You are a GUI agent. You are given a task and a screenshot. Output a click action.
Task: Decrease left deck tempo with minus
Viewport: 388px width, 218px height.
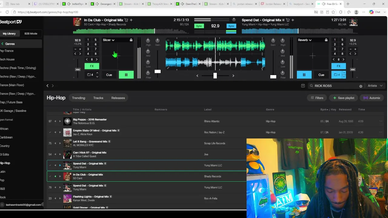(75, 49)
